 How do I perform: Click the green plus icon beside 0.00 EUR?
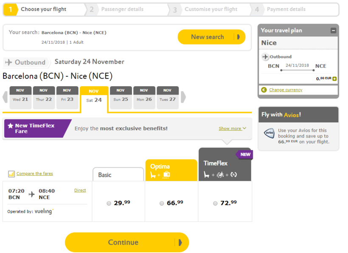pyautogui.click(x=334, y=79)
